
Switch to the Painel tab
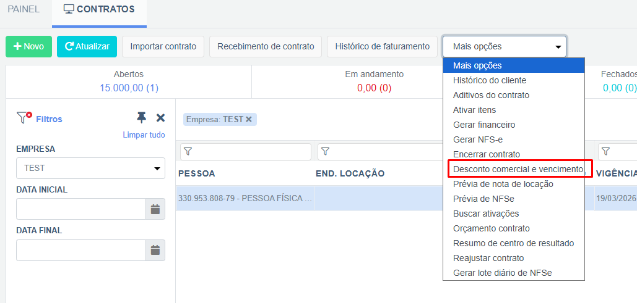(24, 9)
